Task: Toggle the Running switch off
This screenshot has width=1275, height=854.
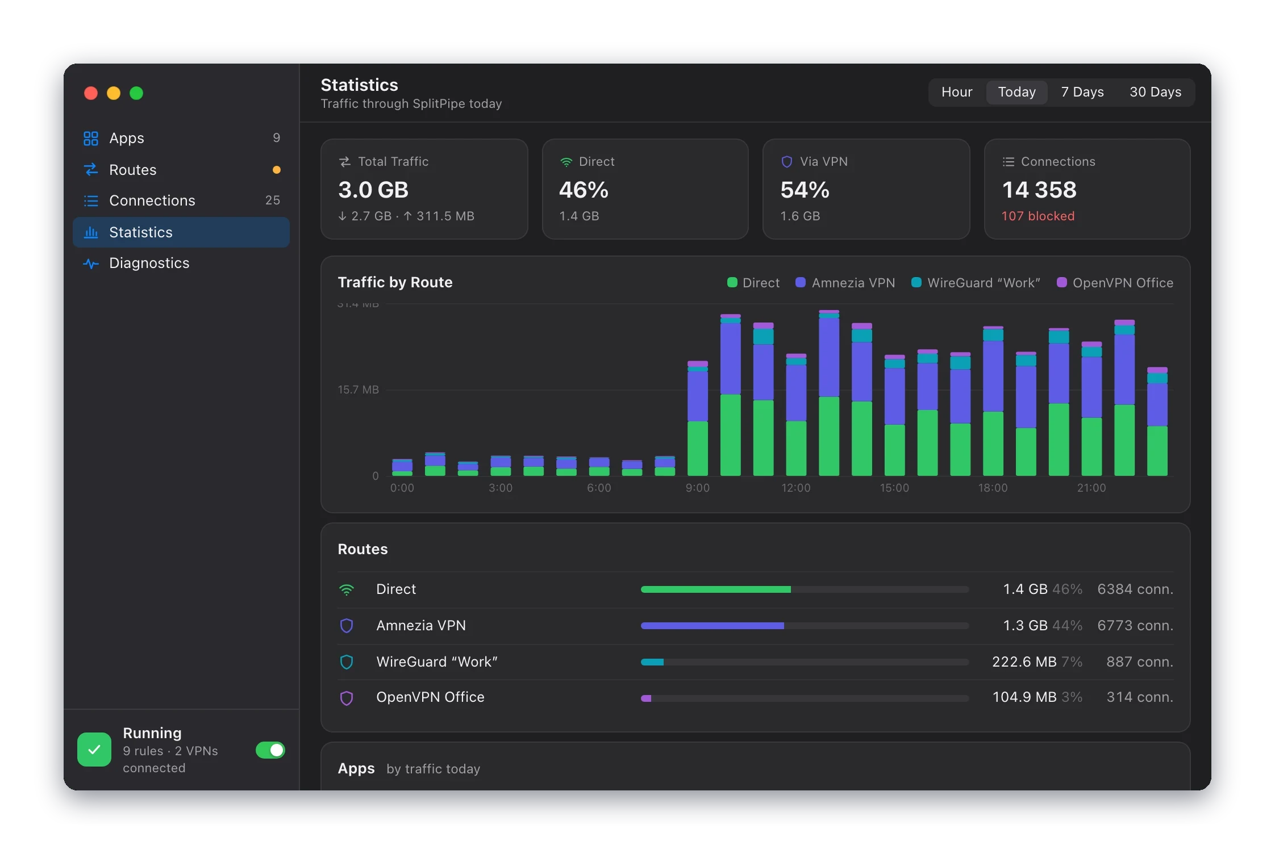Action: [x=270, y=750]
